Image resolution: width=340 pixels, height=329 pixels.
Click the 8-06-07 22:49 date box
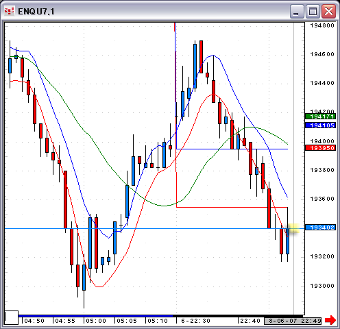click(x=293, y=321)
